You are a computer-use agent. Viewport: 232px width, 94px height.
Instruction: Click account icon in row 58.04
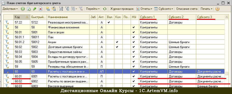coord(7,57)
